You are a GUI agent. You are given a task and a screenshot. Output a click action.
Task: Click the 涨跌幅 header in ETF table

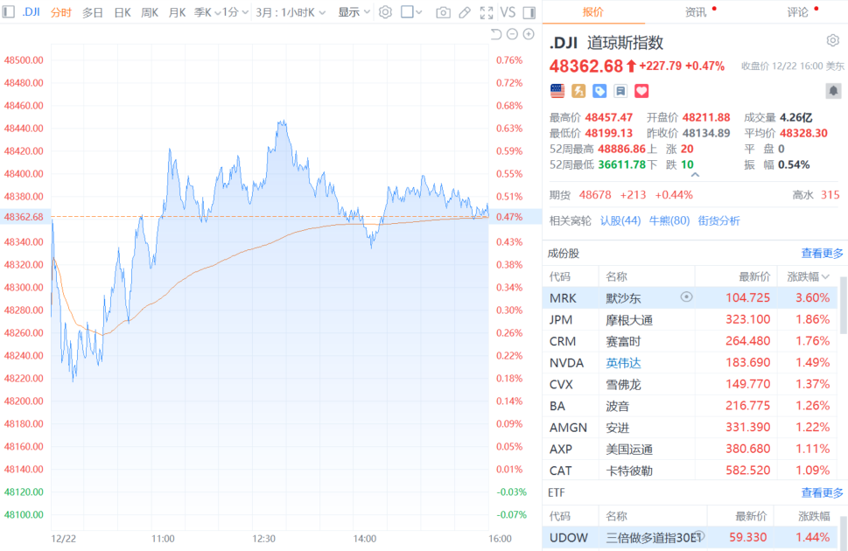814,516
